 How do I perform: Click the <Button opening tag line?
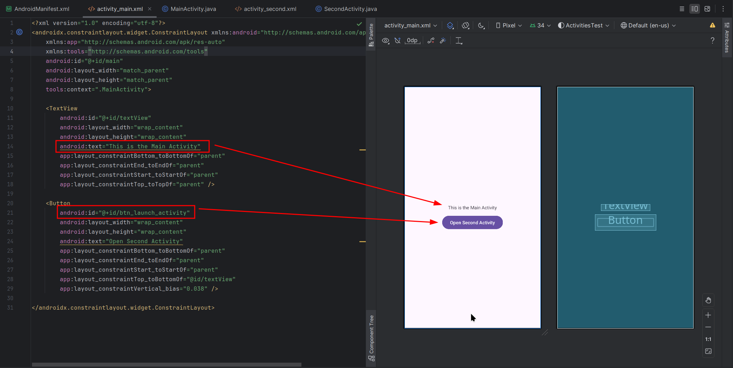click(x=58, y=203)
